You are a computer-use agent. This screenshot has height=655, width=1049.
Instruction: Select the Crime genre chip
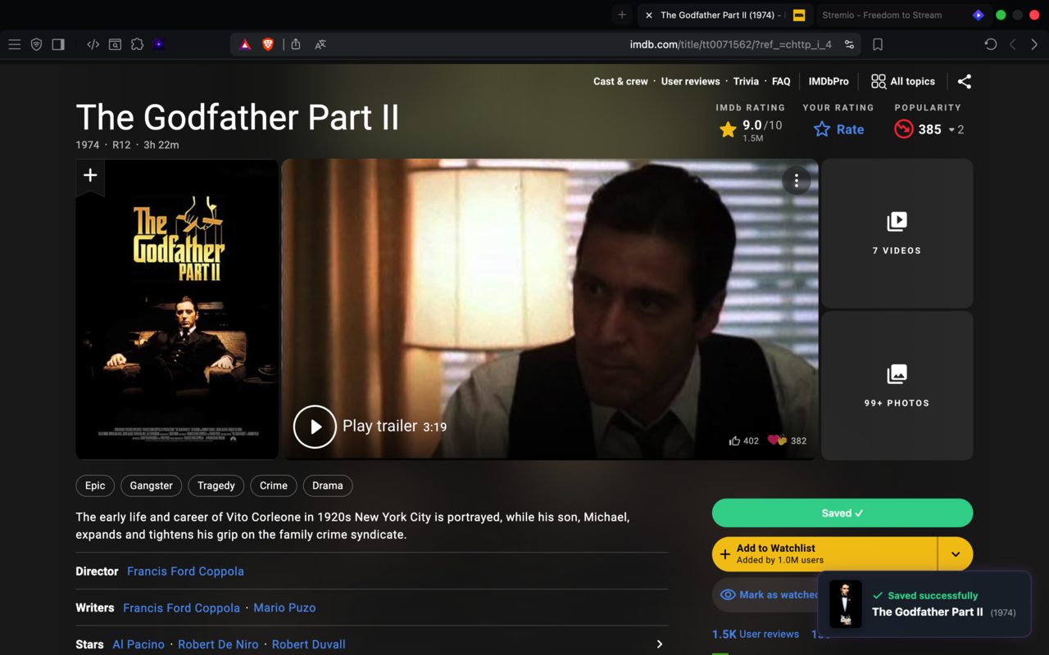(x=274, y=486)
